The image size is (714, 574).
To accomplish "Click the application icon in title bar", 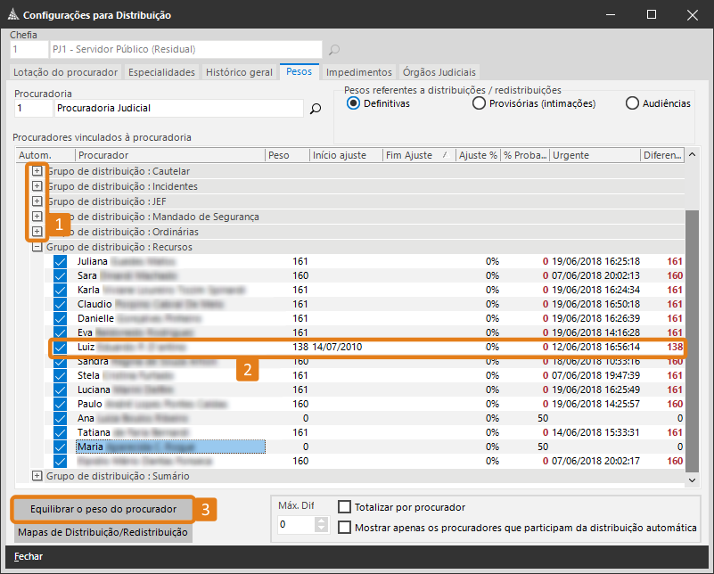I will pos(11,15).
